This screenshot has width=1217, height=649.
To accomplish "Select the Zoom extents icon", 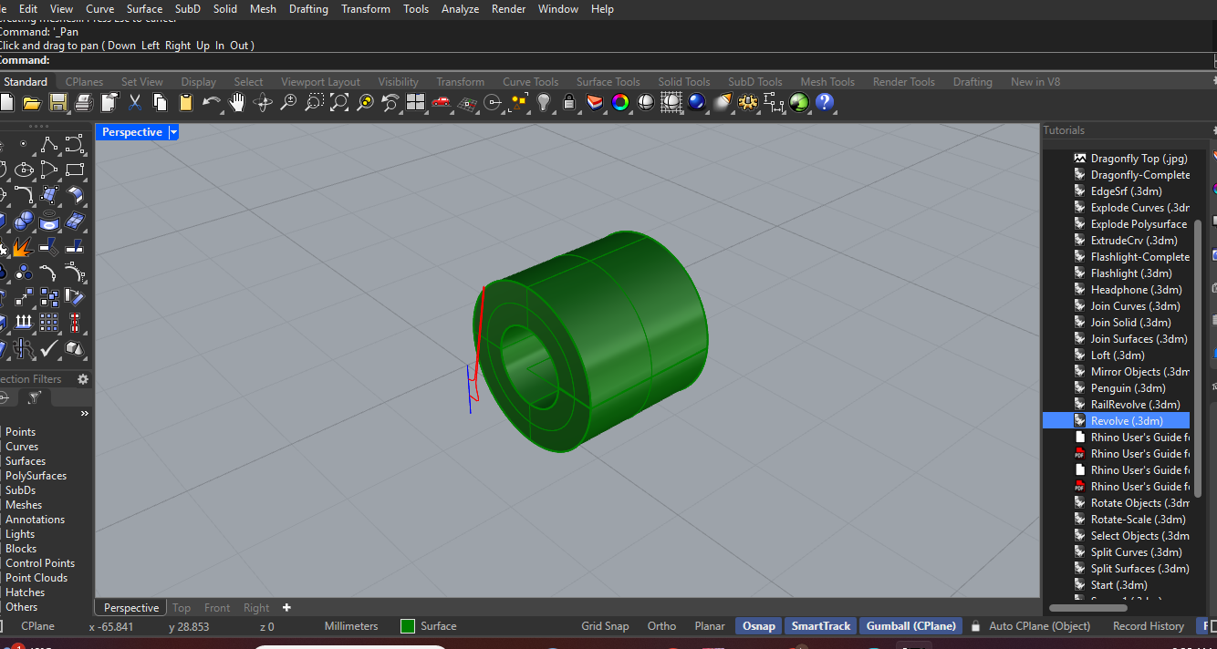I will [338, 102].
